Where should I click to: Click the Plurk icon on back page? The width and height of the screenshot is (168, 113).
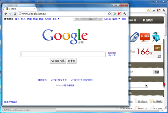[x=145, y=37]
